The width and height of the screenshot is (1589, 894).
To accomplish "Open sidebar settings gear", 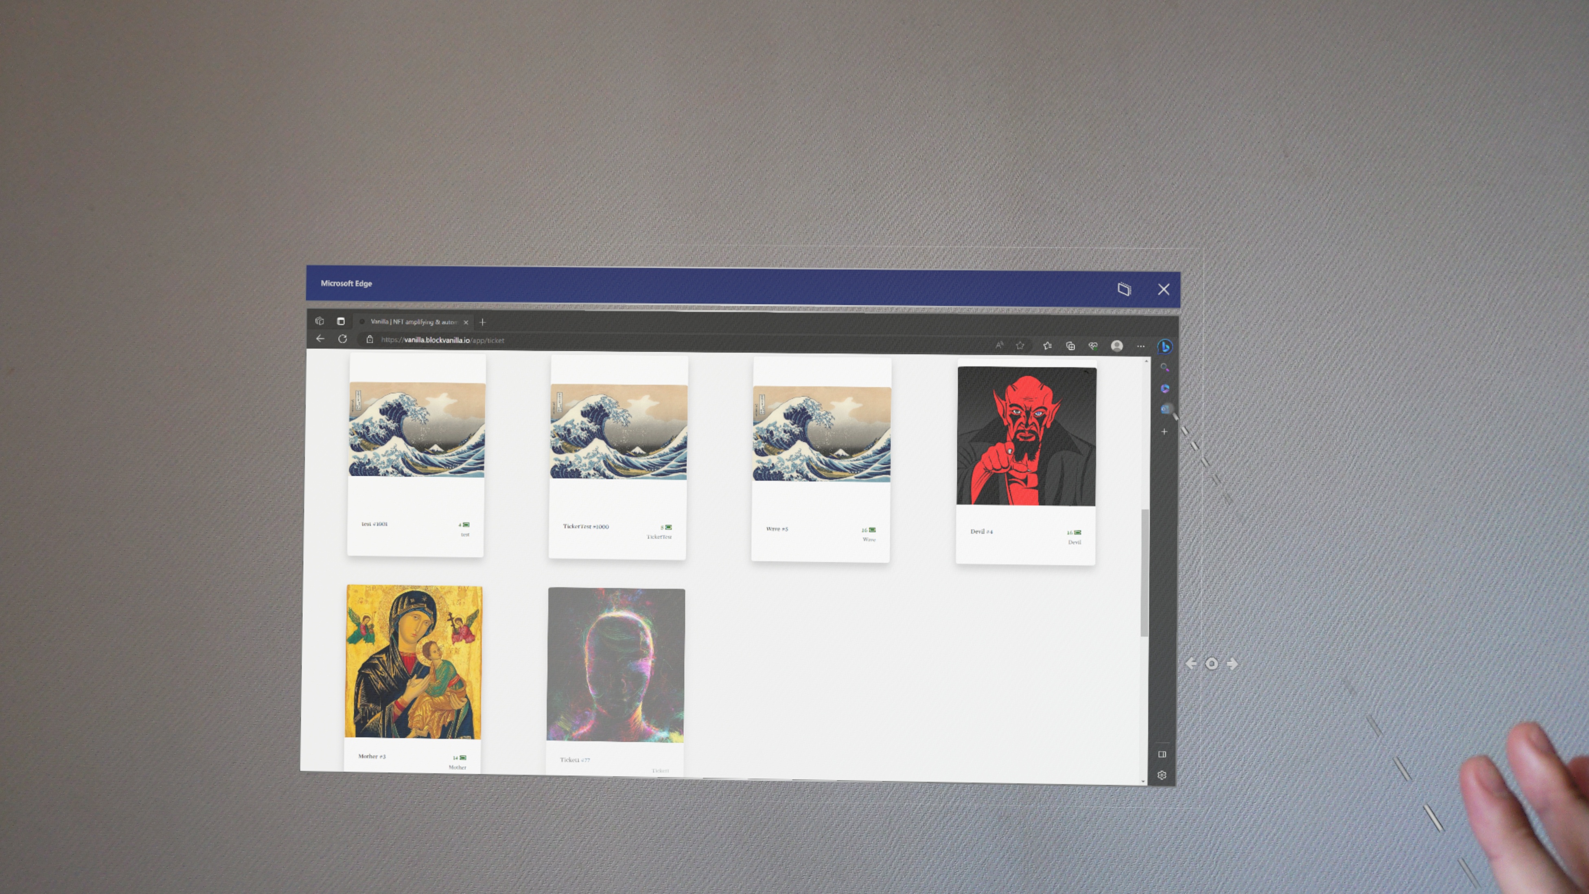I will [1162, 776].
